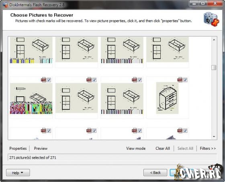Click Select All pictures
The image size is (225, 182).
[185, 148]
